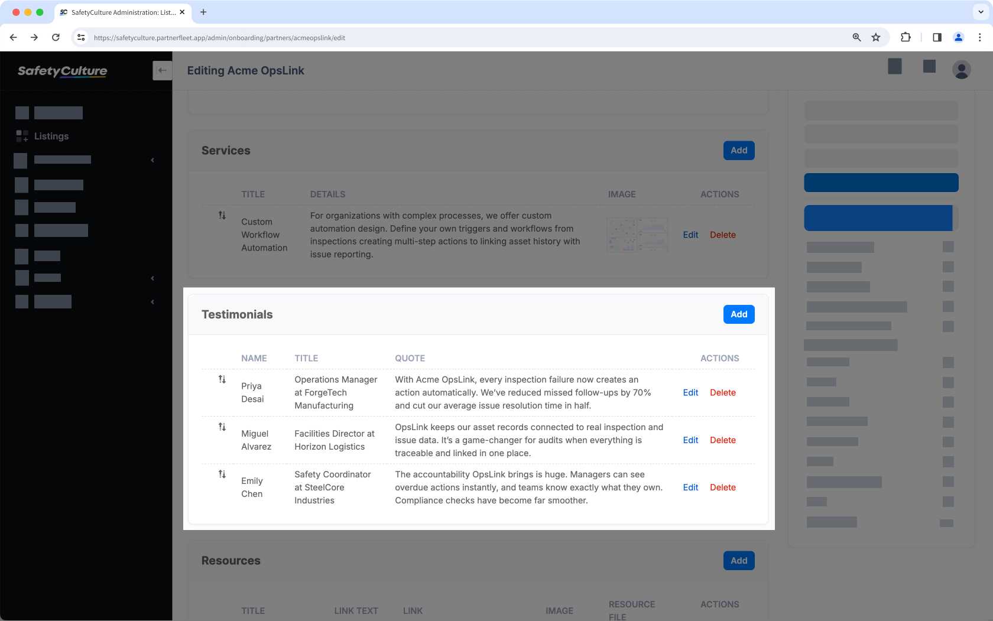Image resolution: width=993 pixels, height=621 pixels.
Task: Click the NAME column header in Testimonials
Action: [x=254, y=358]
